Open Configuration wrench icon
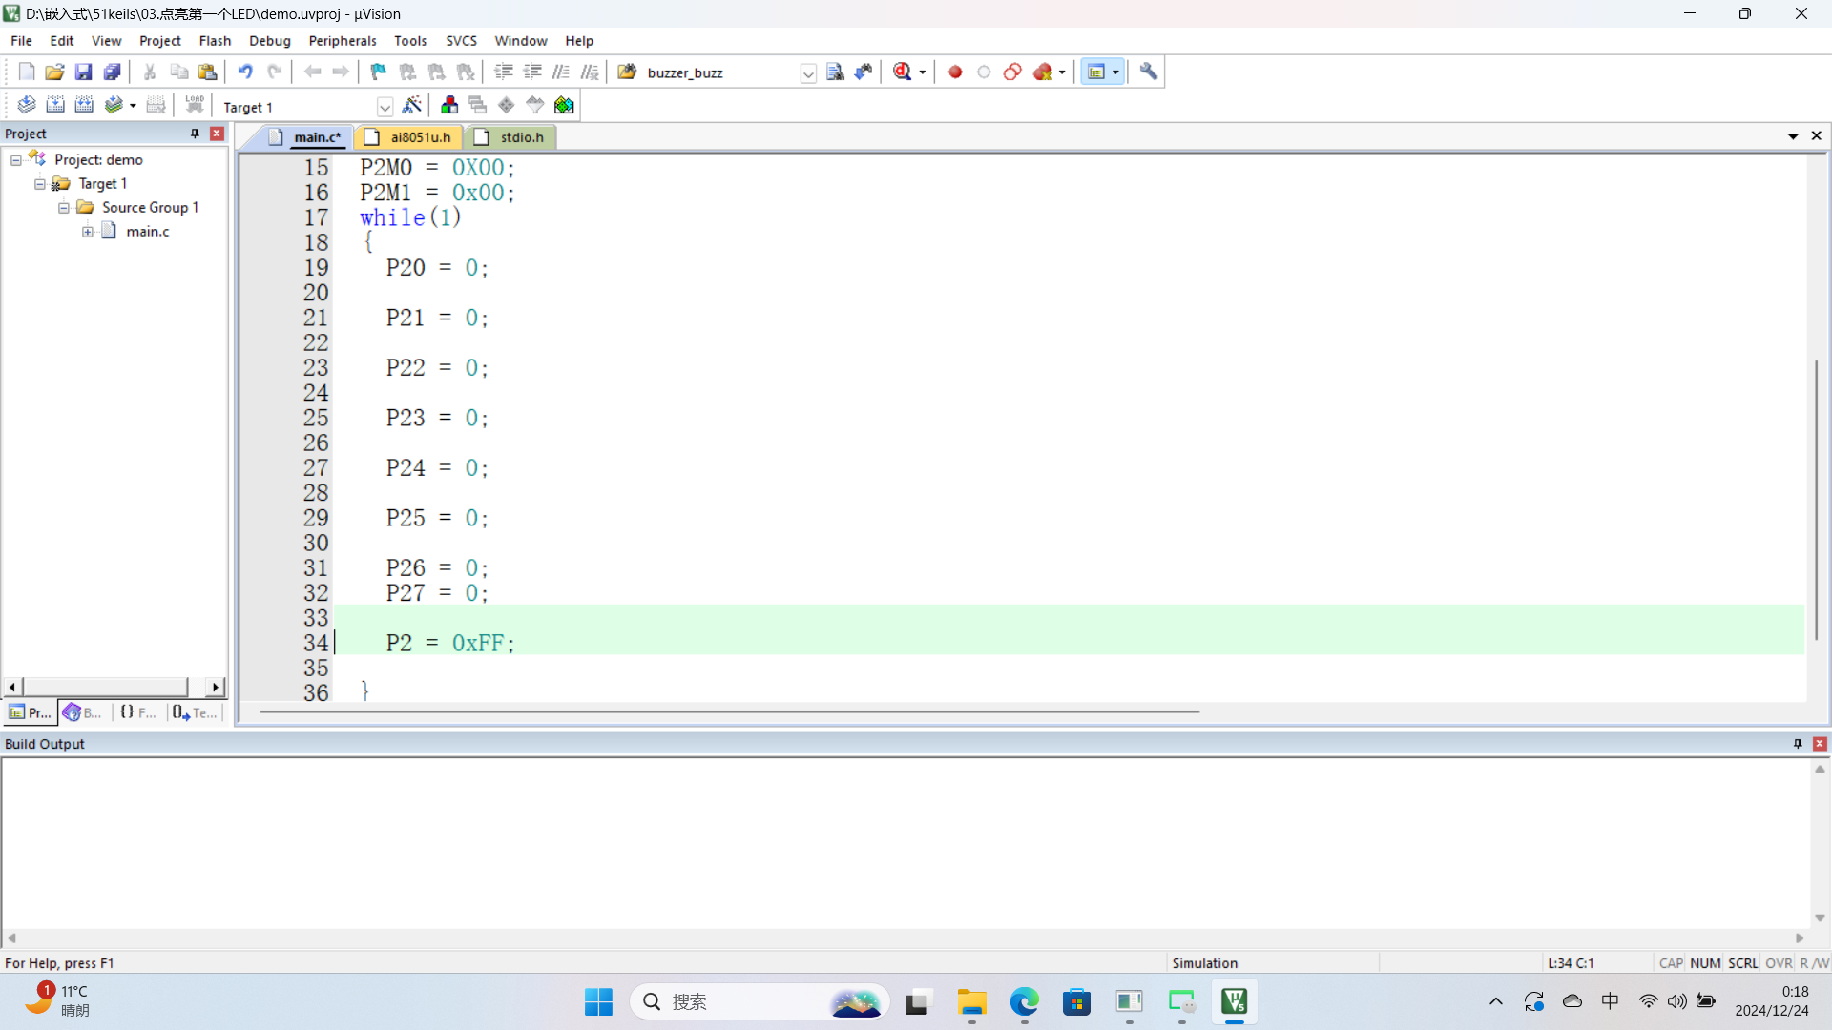This screenshot has width=1832, height=1030. click(1149, 72)
